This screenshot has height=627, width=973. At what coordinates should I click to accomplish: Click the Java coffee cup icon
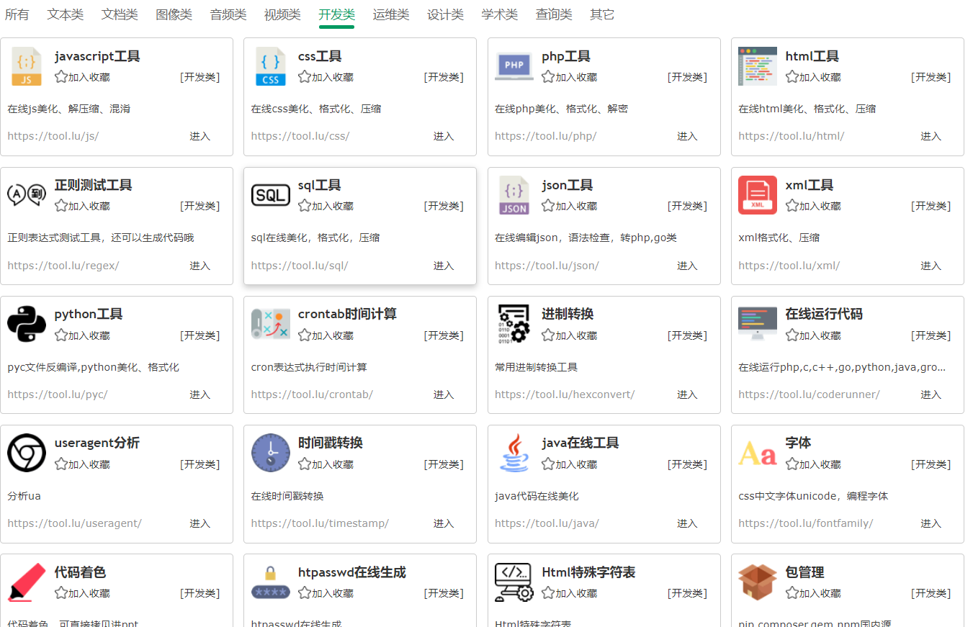point(514,452)
